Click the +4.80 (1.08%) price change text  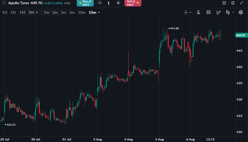pos(53,3)
